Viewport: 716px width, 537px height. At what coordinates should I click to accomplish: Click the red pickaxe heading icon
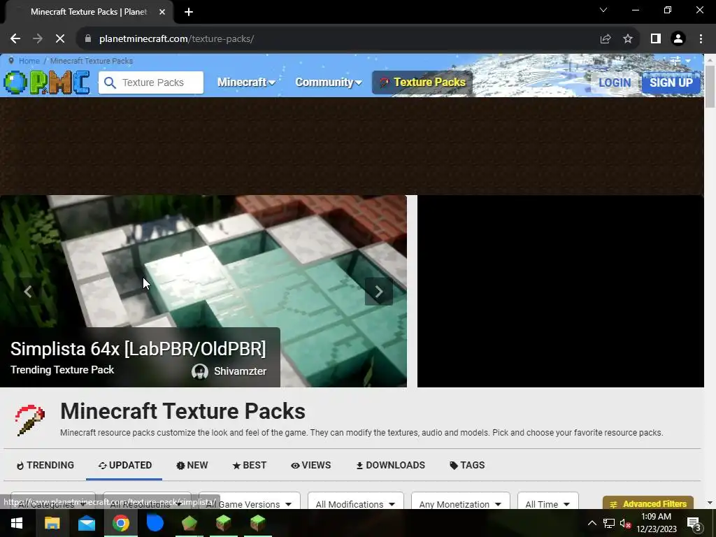29,420
